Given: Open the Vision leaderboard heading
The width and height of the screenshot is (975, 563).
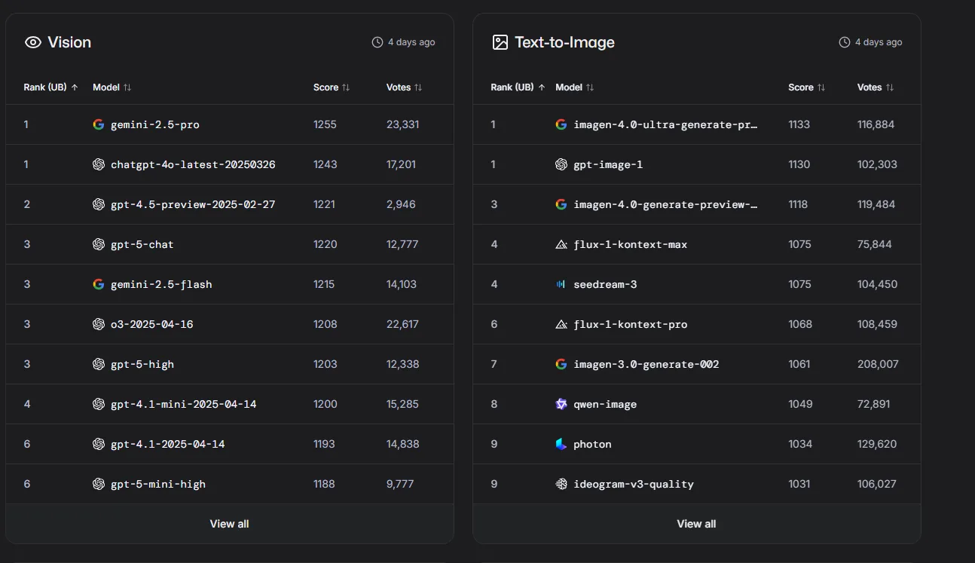Looking at the screenshot, I should point(69,42).
